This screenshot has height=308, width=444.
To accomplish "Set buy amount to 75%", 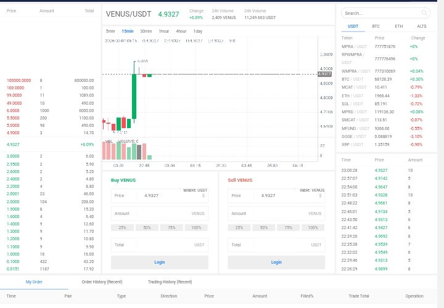I will [171, 227].
